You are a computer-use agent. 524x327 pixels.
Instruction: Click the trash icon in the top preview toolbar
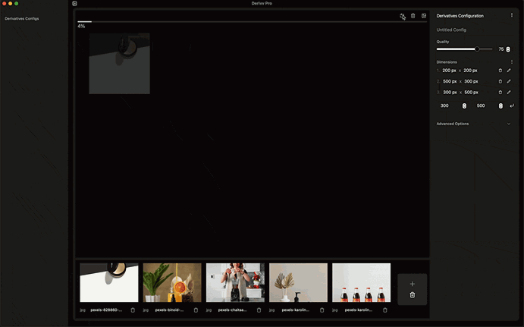click(x=413, y=16)
